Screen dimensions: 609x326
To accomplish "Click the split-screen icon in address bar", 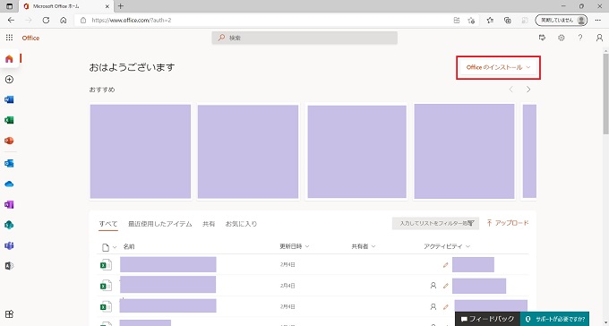I will [457, 21].
